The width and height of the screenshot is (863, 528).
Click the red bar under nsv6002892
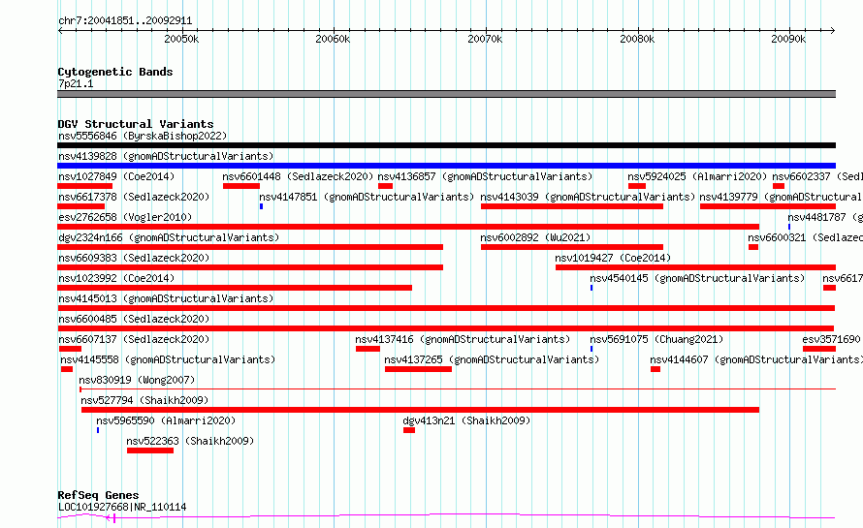572,247
